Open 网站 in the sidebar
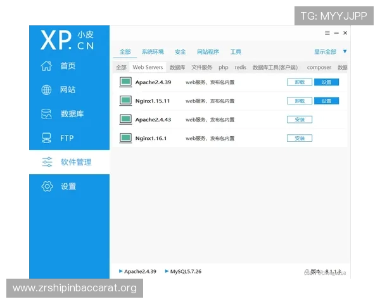 68,90
